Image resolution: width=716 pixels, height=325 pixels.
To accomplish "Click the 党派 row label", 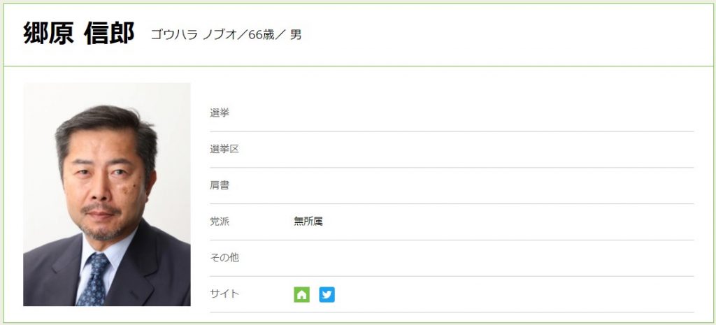I will pyautogui.click(x=220, y=222).
